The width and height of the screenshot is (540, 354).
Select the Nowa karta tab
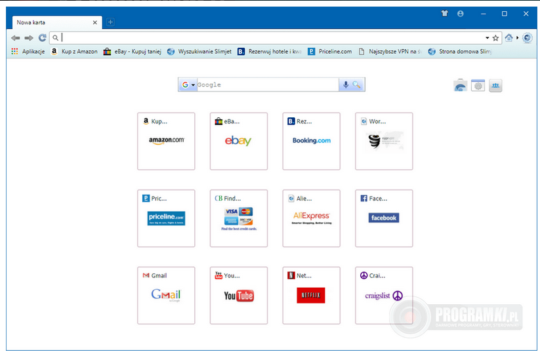pos(57,22)
